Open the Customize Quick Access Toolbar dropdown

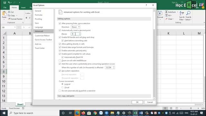[x=20, y=3]
